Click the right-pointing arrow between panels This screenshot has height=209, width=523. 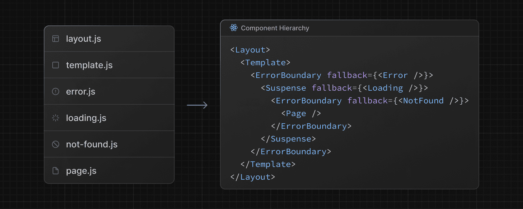pos(197,105)
